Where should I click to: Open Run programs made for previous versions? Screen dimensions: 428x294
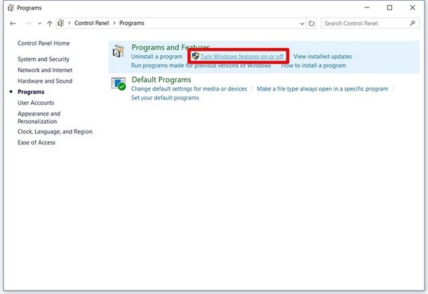point(201,65)
